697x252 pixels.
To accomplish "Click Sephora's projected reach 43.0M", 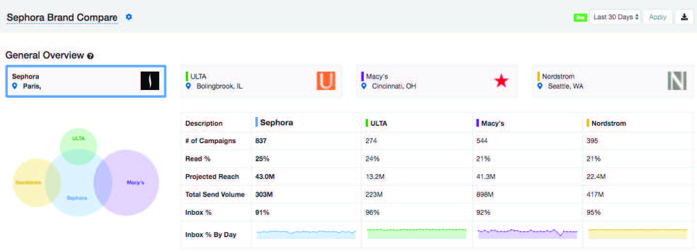I will (x=265, y=177).
